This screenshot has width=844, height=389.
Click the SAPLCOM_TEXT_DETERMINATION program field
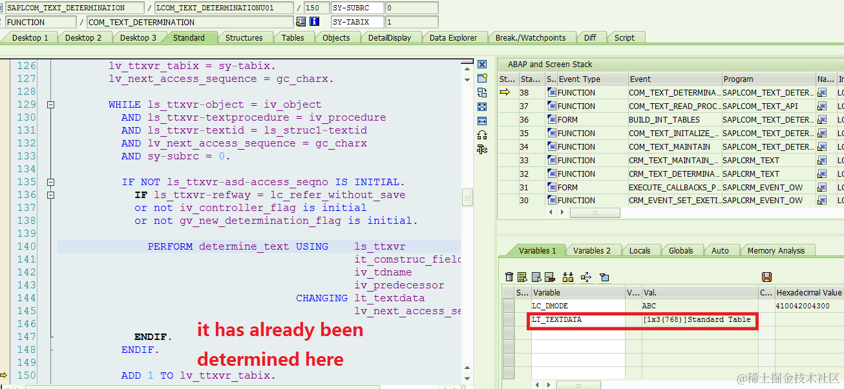click(x=74, y=8)
